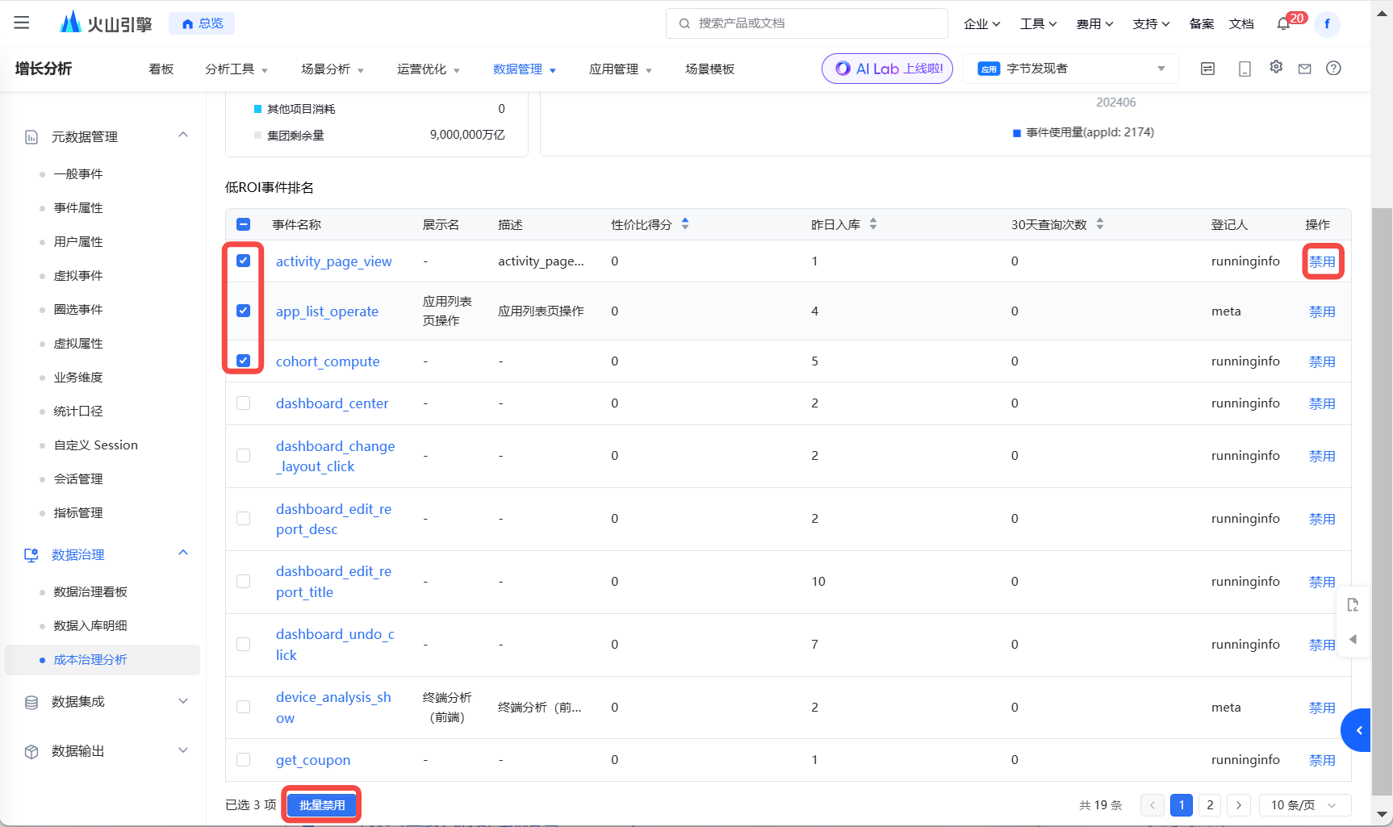Click the 其他项目消耗 legend swatch
Viewport: 1393px width, 827px height.
(258, 109)
